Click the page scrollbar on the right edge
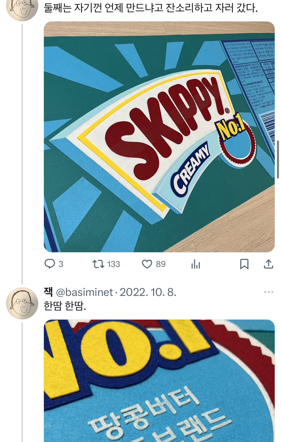 click(x=278, y=159)
